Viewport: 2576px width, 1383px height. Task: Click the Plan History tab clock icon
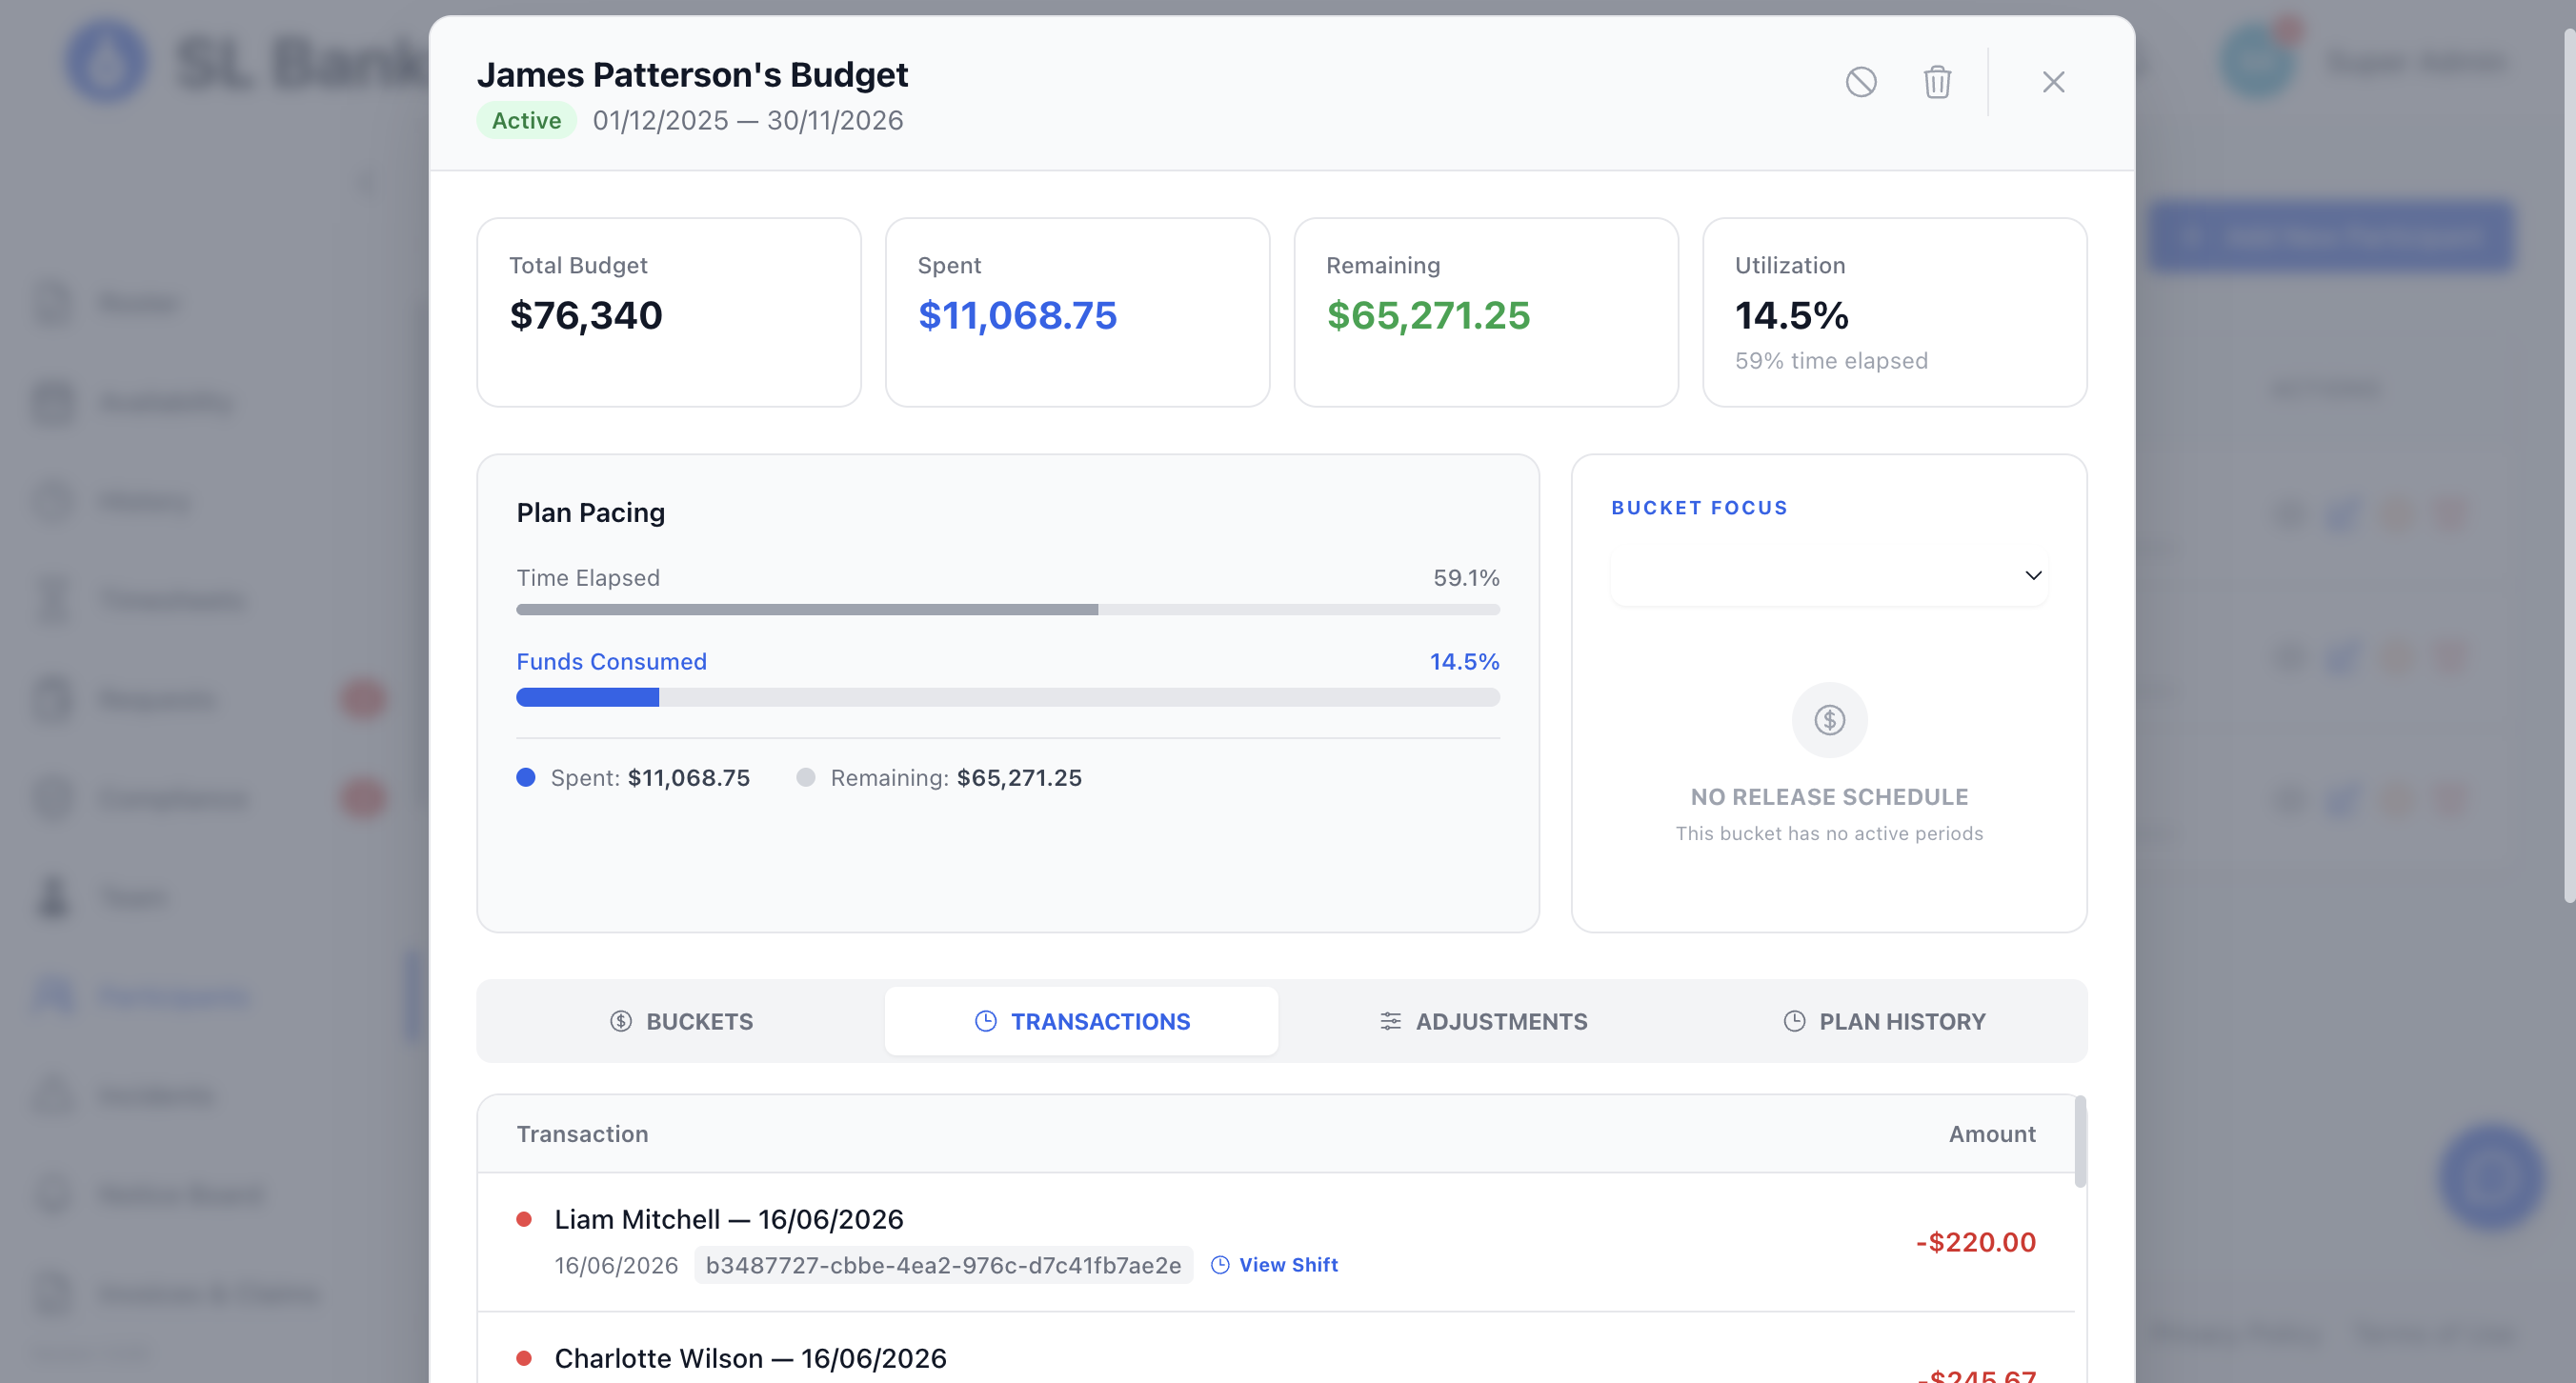(x=1794, y=1021)
